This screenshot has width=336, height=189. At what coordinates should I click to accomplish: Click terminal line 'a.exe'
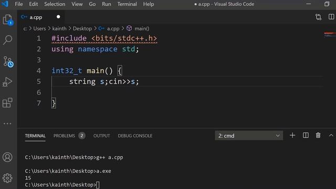pos(103,171)
